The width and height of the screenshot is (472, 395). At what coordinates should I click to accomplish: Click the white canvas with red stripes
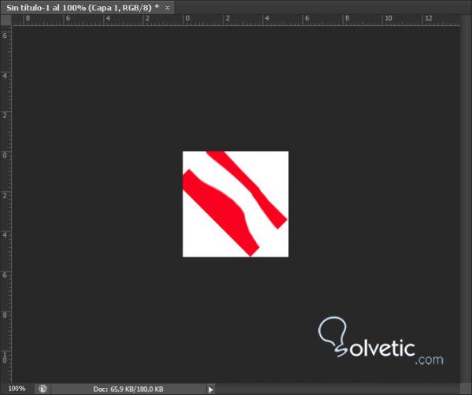(235, 204)
